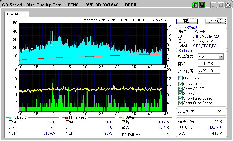Enable the Quick Scan checkbox
Viewport: 233px width, 141px height.
pos(180,78)
